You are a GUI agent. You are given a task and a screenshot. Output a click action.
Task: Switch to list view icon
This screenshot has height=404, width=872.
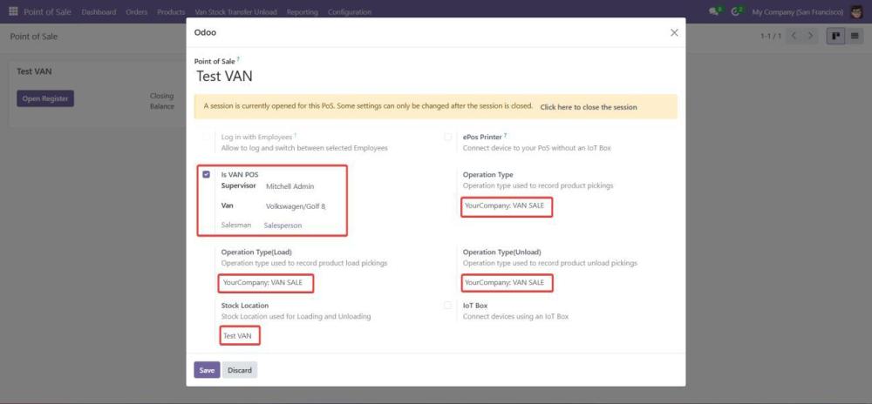click(x=855, y=37)
